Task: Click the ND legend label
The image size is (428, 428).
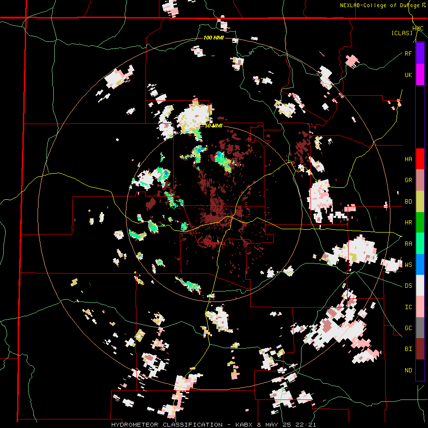Action: click(x=408, y=370)
